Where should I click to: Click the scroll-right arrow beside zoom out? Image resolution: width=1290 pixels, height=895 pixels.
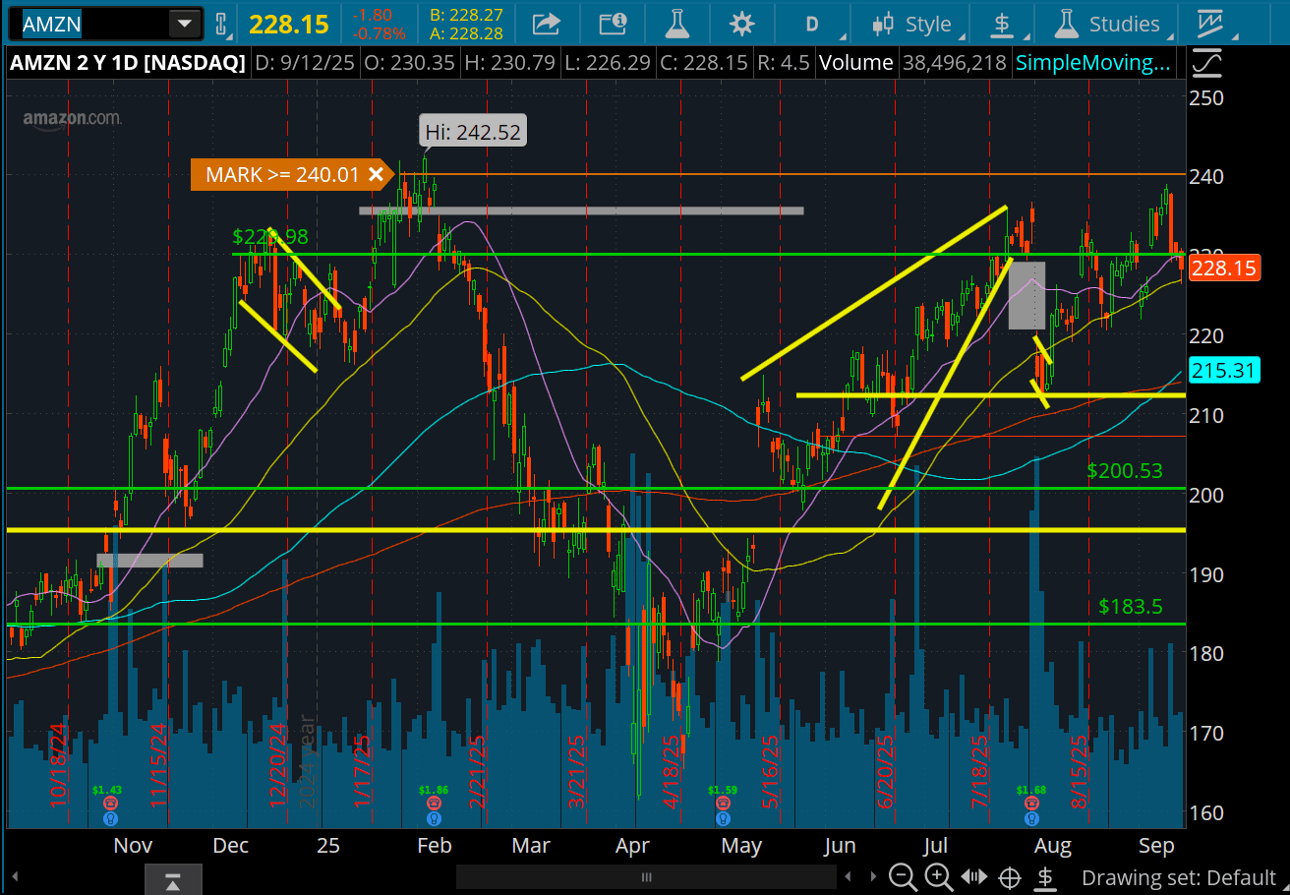click(x=873, y=877)
